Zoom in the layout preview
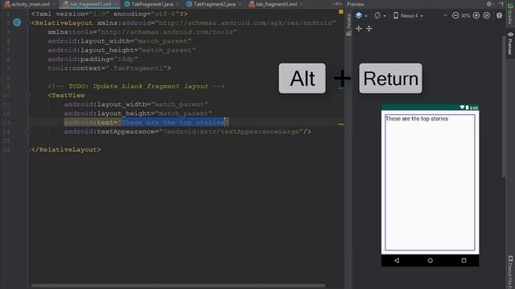Screen dimensions: 515x289 pyautogui.click(x=476, y=15)
